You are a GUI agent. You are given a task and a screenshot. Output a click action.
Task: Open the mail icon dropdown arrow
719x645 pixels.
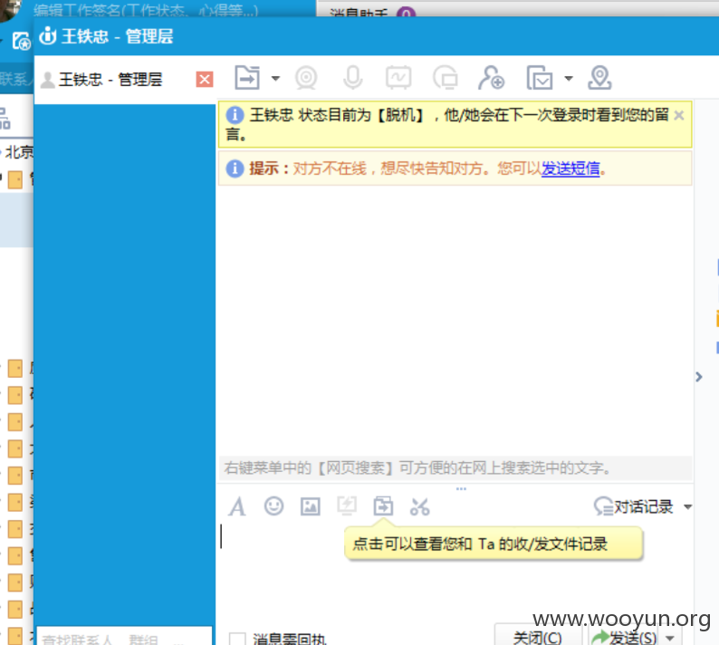coord(569,79)
